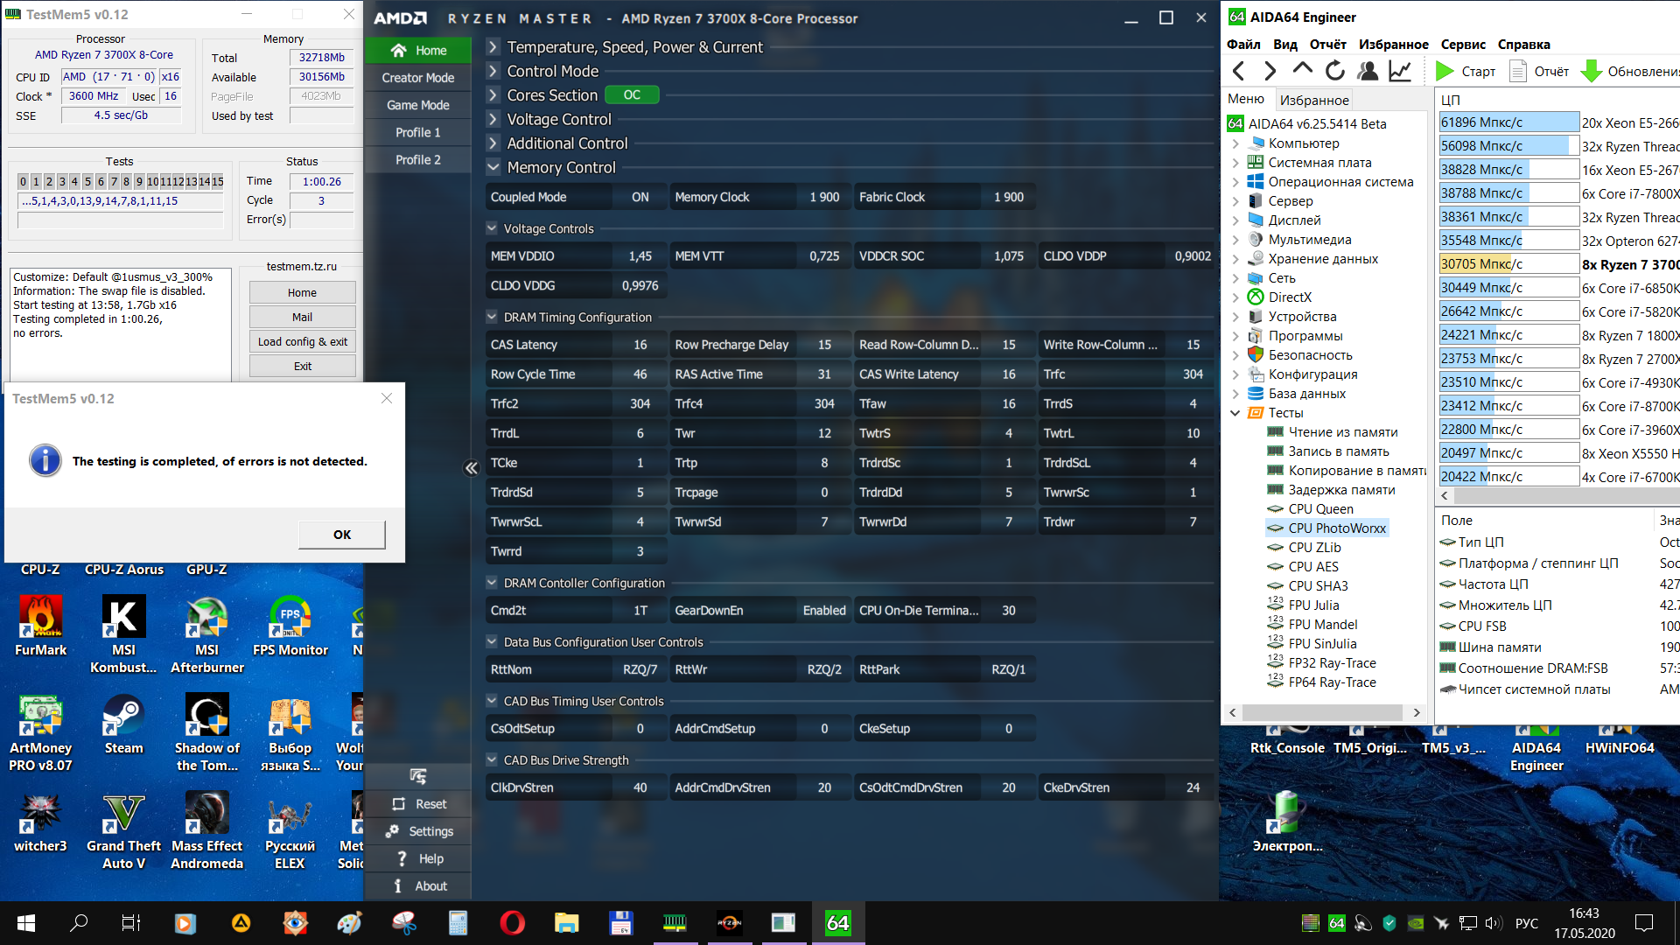Click Load config & exit button
The height and width of the screenshot is (945, 1680).
(x=302, y=342)
